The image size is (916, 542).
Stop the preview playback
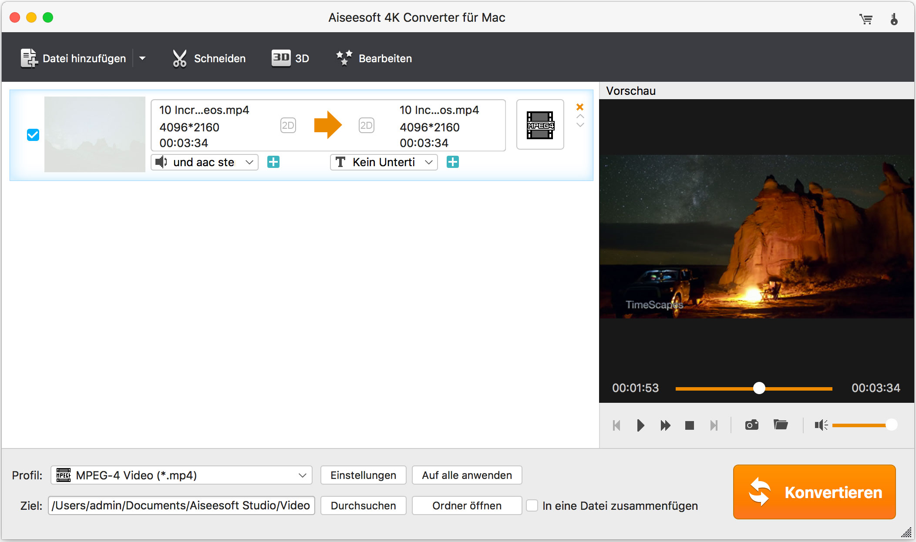coord(689,425)
